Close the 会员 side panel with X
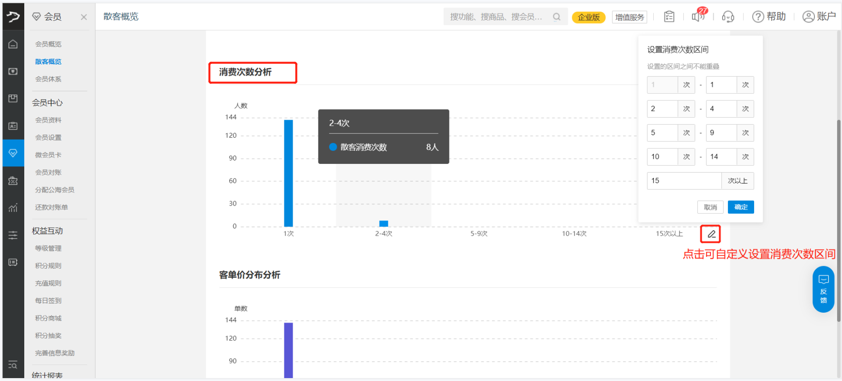 [84, 17]
